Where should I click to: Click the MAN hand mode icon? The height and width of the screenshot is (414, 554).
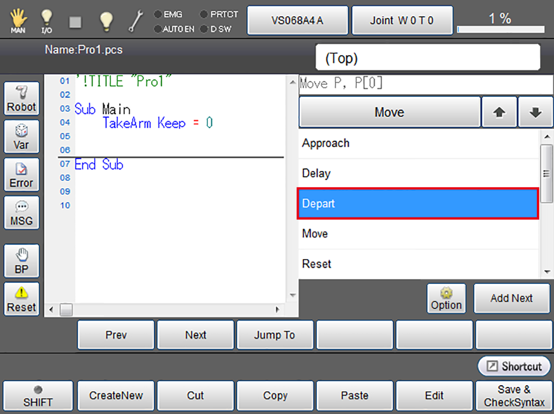(x=18, y=20)
